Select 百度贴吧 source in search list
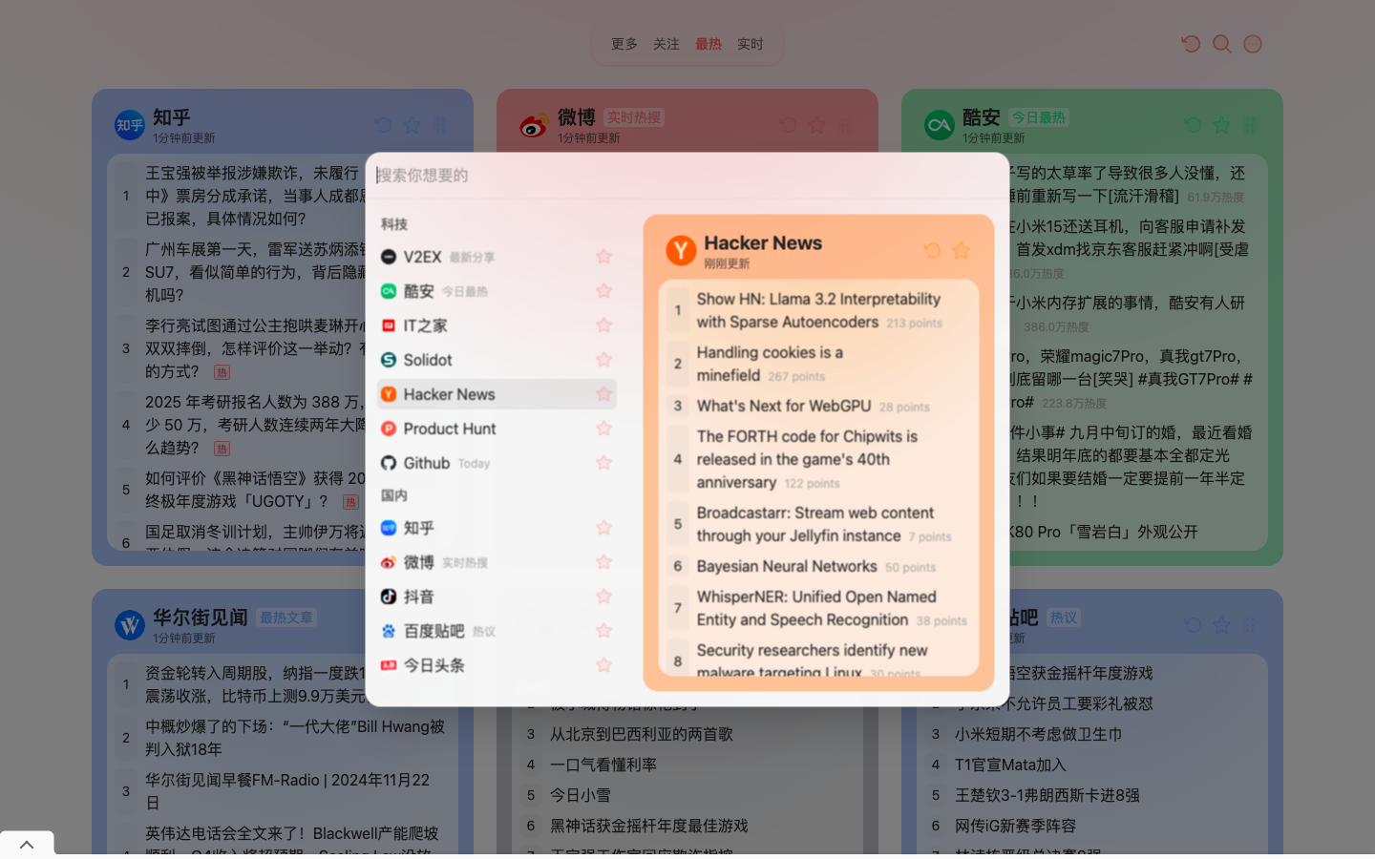Image resolution: width=1375 pixels, height=859 pixels. point(497,631)
